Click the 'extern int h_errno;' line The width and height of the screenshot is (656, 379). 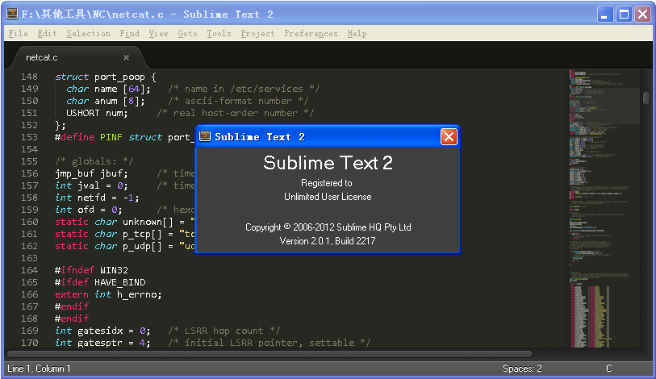(108, 294)
